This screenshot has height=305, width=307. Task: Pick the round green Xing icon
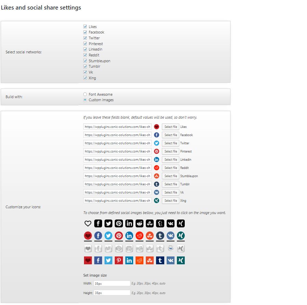click(181, 236)
